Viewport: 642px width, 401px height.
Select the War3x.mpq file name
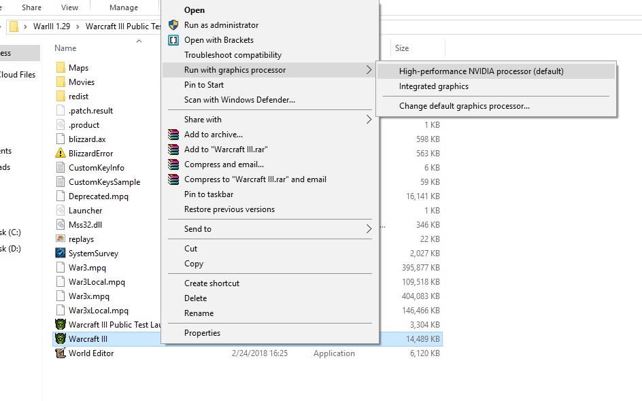pyautogui.click(x=89, y=296)
